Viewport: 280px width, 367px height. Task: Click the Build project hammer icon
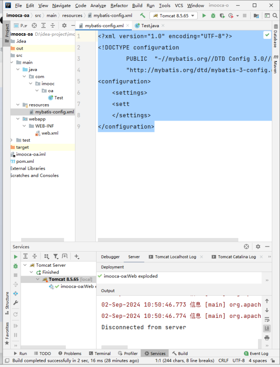click(x=143, y=16)
